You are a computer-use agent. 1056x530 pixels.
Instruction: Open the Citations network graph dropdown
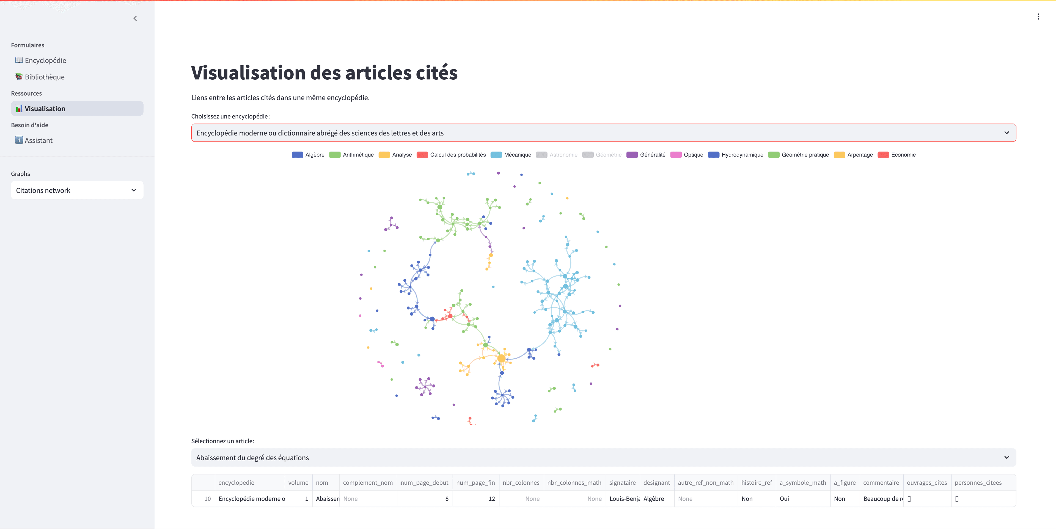coord(77,190)
